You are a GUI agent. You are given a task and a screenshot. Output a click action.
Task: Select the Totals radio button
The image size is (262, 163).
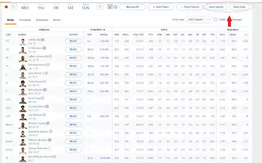(216, 20)
